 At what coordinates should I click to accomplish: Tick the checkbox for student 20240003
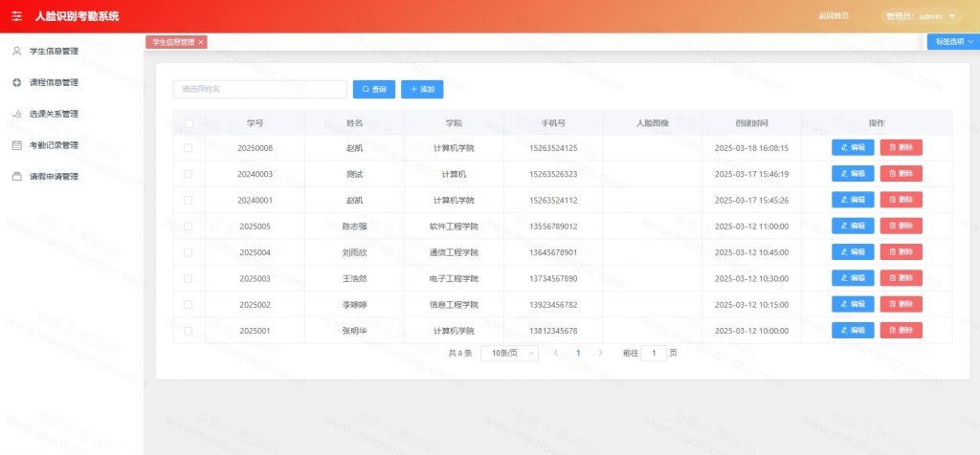[x=189, y=174]
